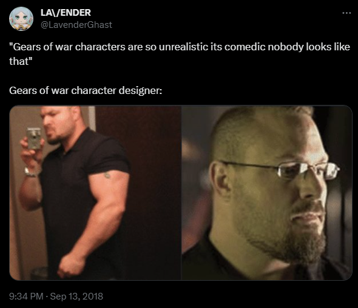Click the 9:34 PM timestamp
358x308 pixels.
26,296
